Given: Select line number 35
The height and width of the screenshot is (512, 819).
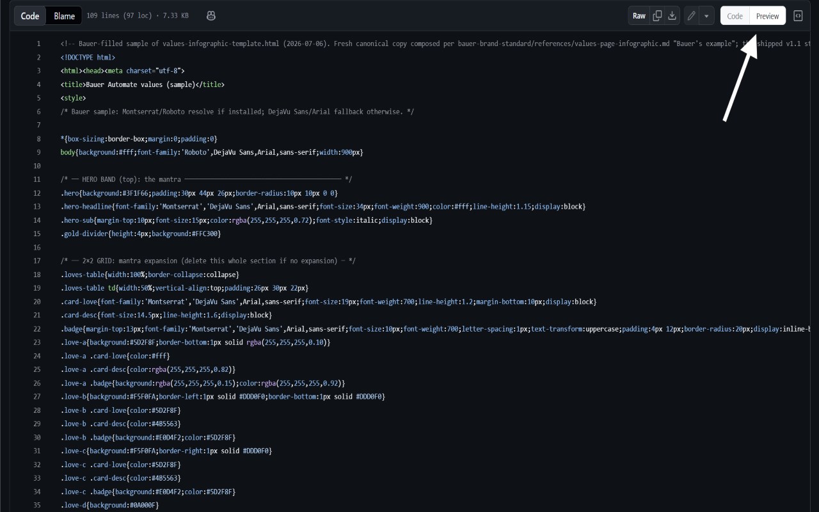Looking at the screenshot, I should tap(37, 506).
